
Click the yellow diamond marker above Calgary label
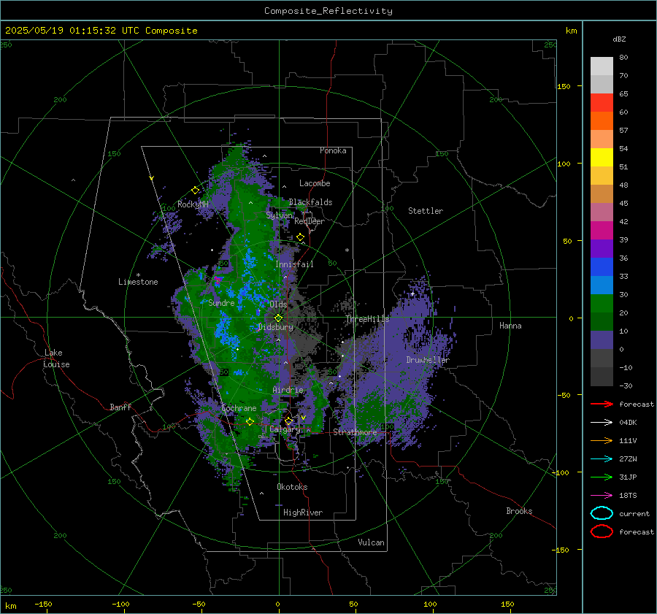288,421
